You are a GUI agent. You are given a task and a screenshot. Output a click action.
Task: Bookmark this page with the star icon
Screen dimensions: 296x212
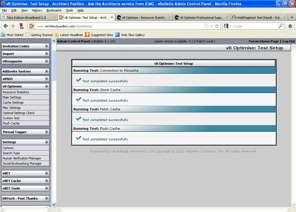point(206,26)
